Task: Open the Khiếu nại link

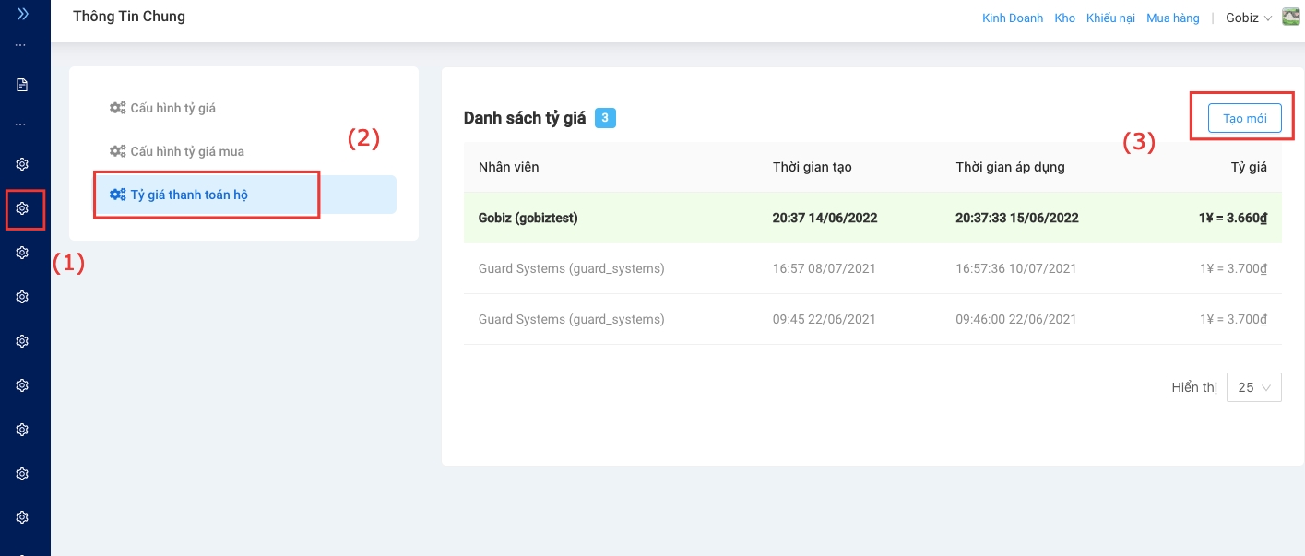Action: pos(1110,18)
